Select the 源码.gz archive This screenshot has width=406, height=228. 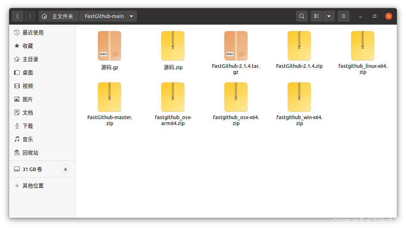click(x=109, y=46)
